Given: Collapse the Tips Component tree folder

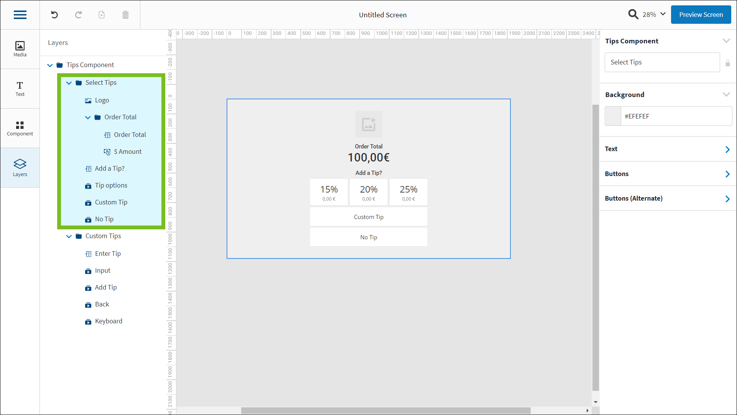Looking at the screenshot, I should (50, 65).
